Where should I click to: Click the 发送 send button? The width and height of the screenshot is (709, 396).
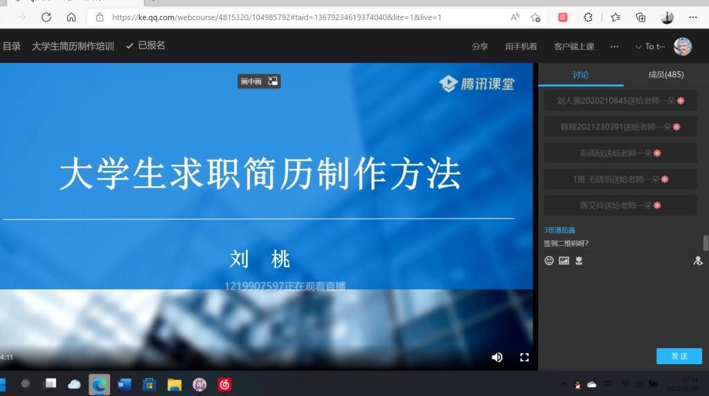pyautogui.click(x=679, y=356)
